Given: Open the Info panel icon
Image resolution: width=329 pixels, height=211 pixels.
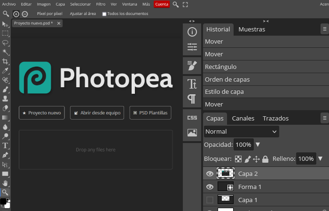Looking at the screenshot, I should [x=192, y=32].
